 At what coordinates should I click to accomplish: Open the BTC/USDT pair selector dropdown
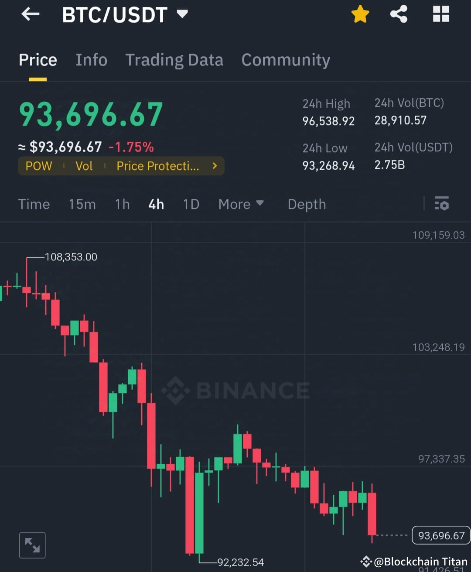click(x=182, y=14)
